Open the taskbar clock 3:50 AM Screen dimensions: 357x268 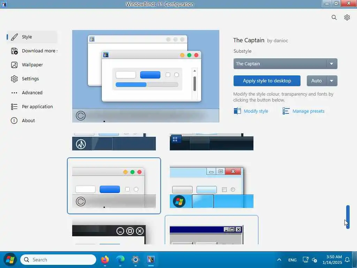coord(332,260)
